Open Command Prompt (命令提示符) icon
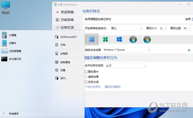 click(x=4, y=59)
